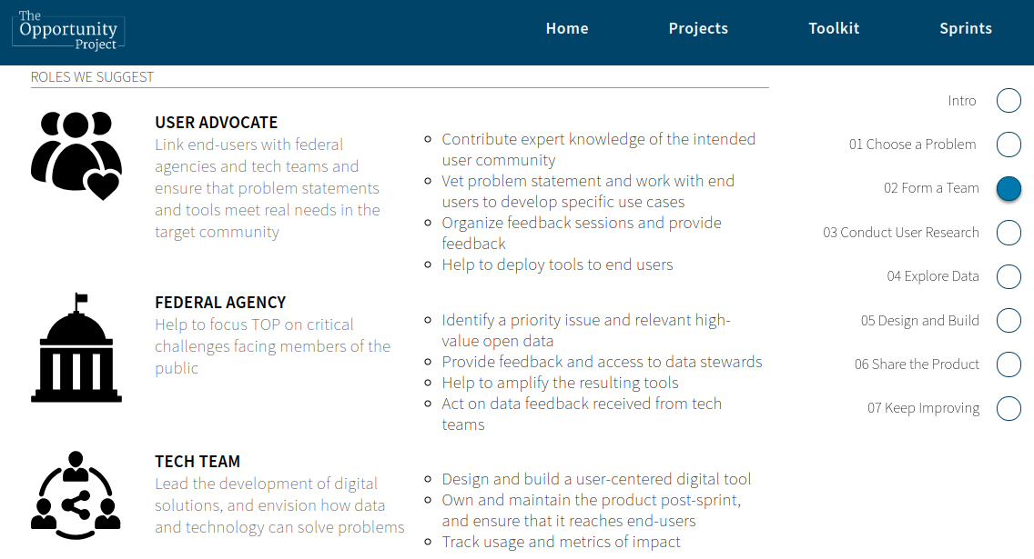Select the 04 Explore Data circle
This screenshot has height=559, width=1034.
[1009, 276]
